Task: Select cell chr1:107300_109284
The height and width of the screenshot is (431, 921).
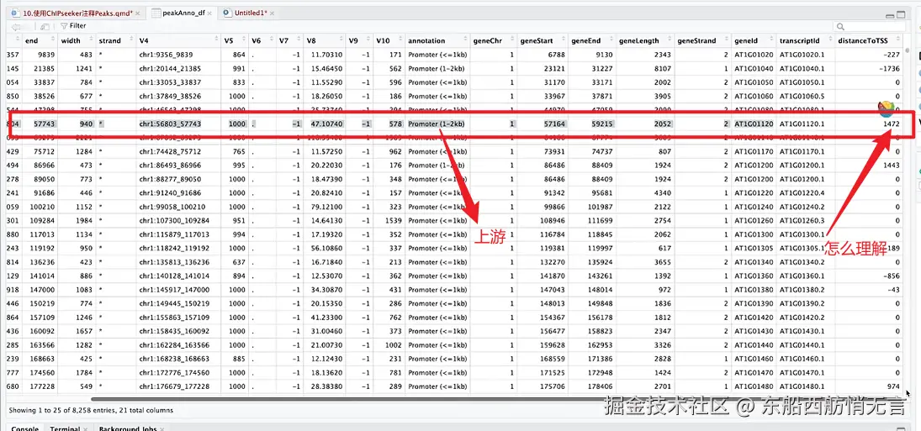Action: click(172, 220)
